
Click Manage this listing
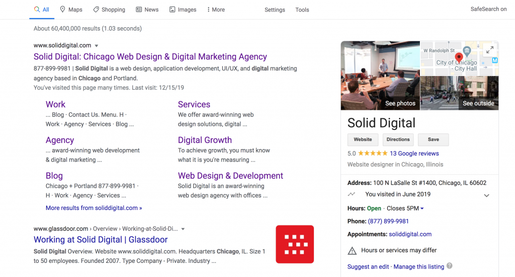[419, 267]
